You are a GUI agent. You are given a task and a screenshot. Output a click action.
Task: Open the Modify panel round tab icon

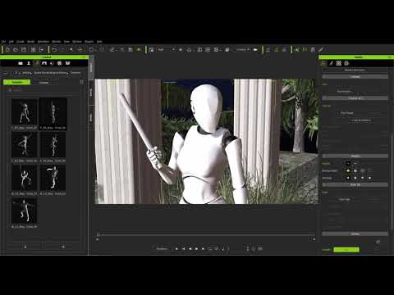[346, 63]
